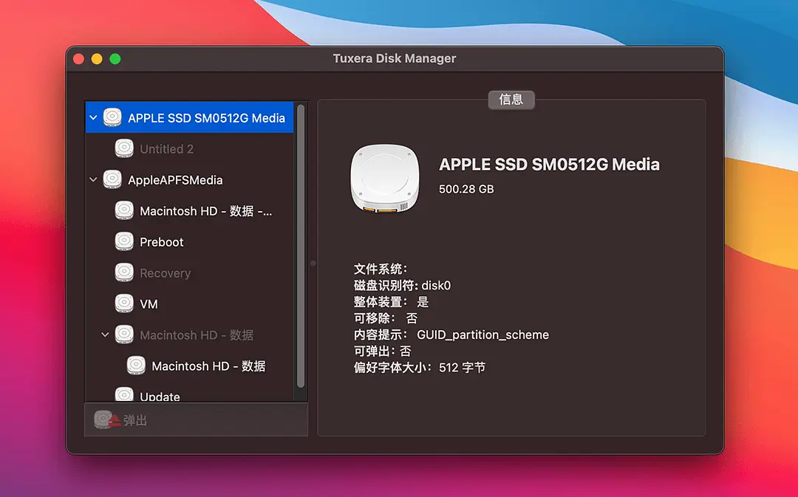Click the APPLE SSD SM0512G Media disk icon in sidebar

pos(112,117)
